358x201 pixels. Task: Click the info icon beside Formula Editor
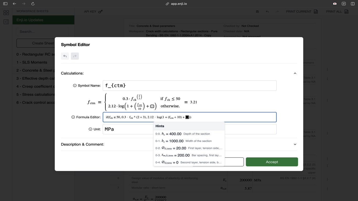click(73, 117)
